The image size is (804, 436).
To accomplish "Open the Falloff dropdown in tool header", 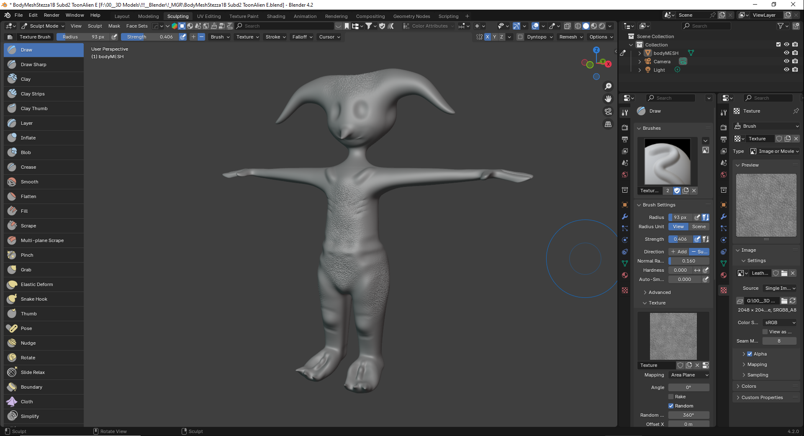I will coord(302,37).
